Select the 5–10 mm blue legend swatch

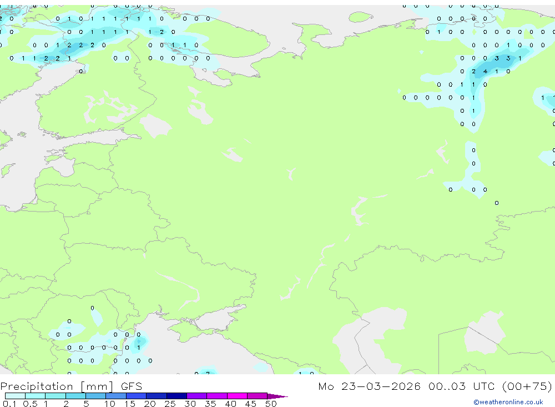click(96, 396)
